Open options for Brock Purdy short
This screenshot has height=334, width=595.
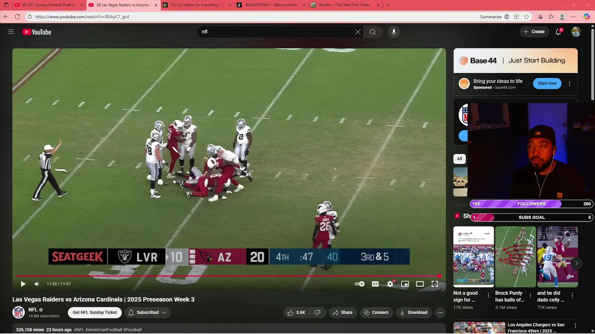(530, 295)
